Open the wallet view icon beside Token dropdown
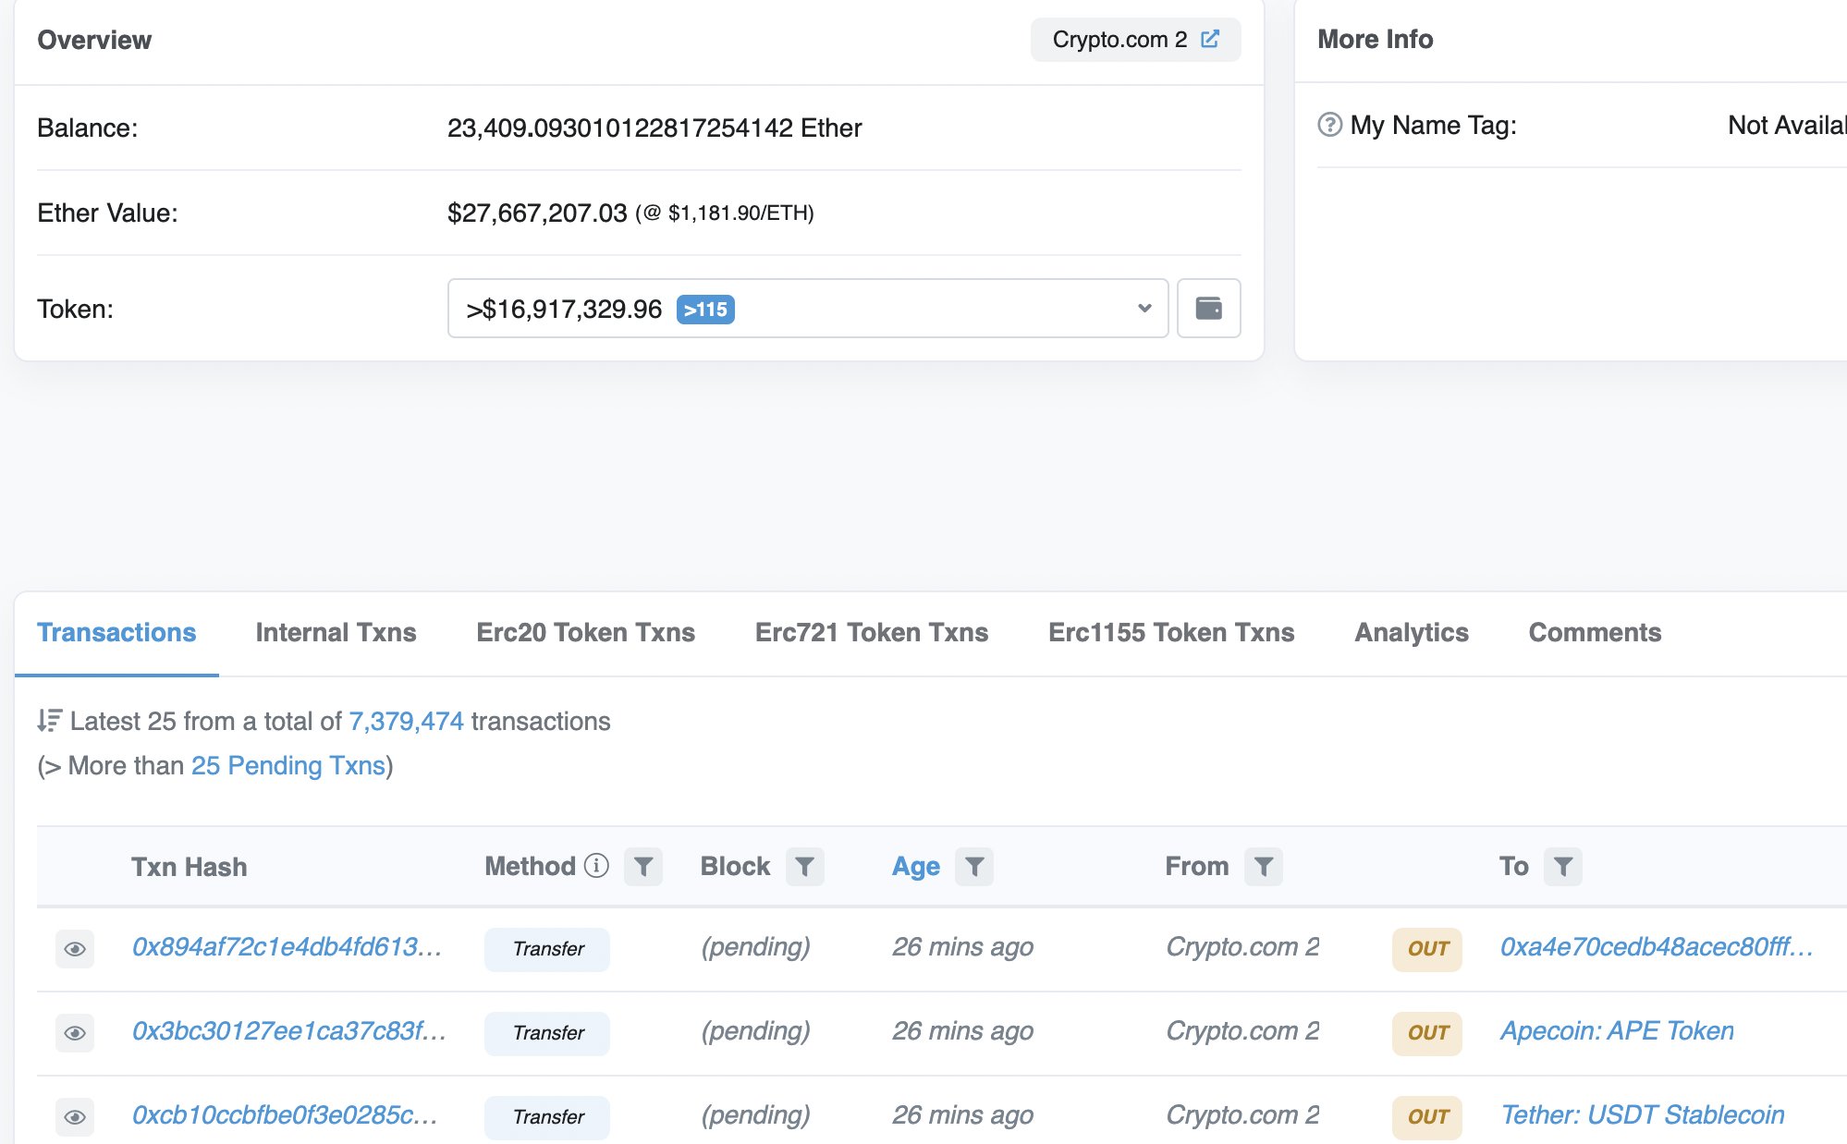This screenshot has width=1847, height=1144. click(1209, 308)
